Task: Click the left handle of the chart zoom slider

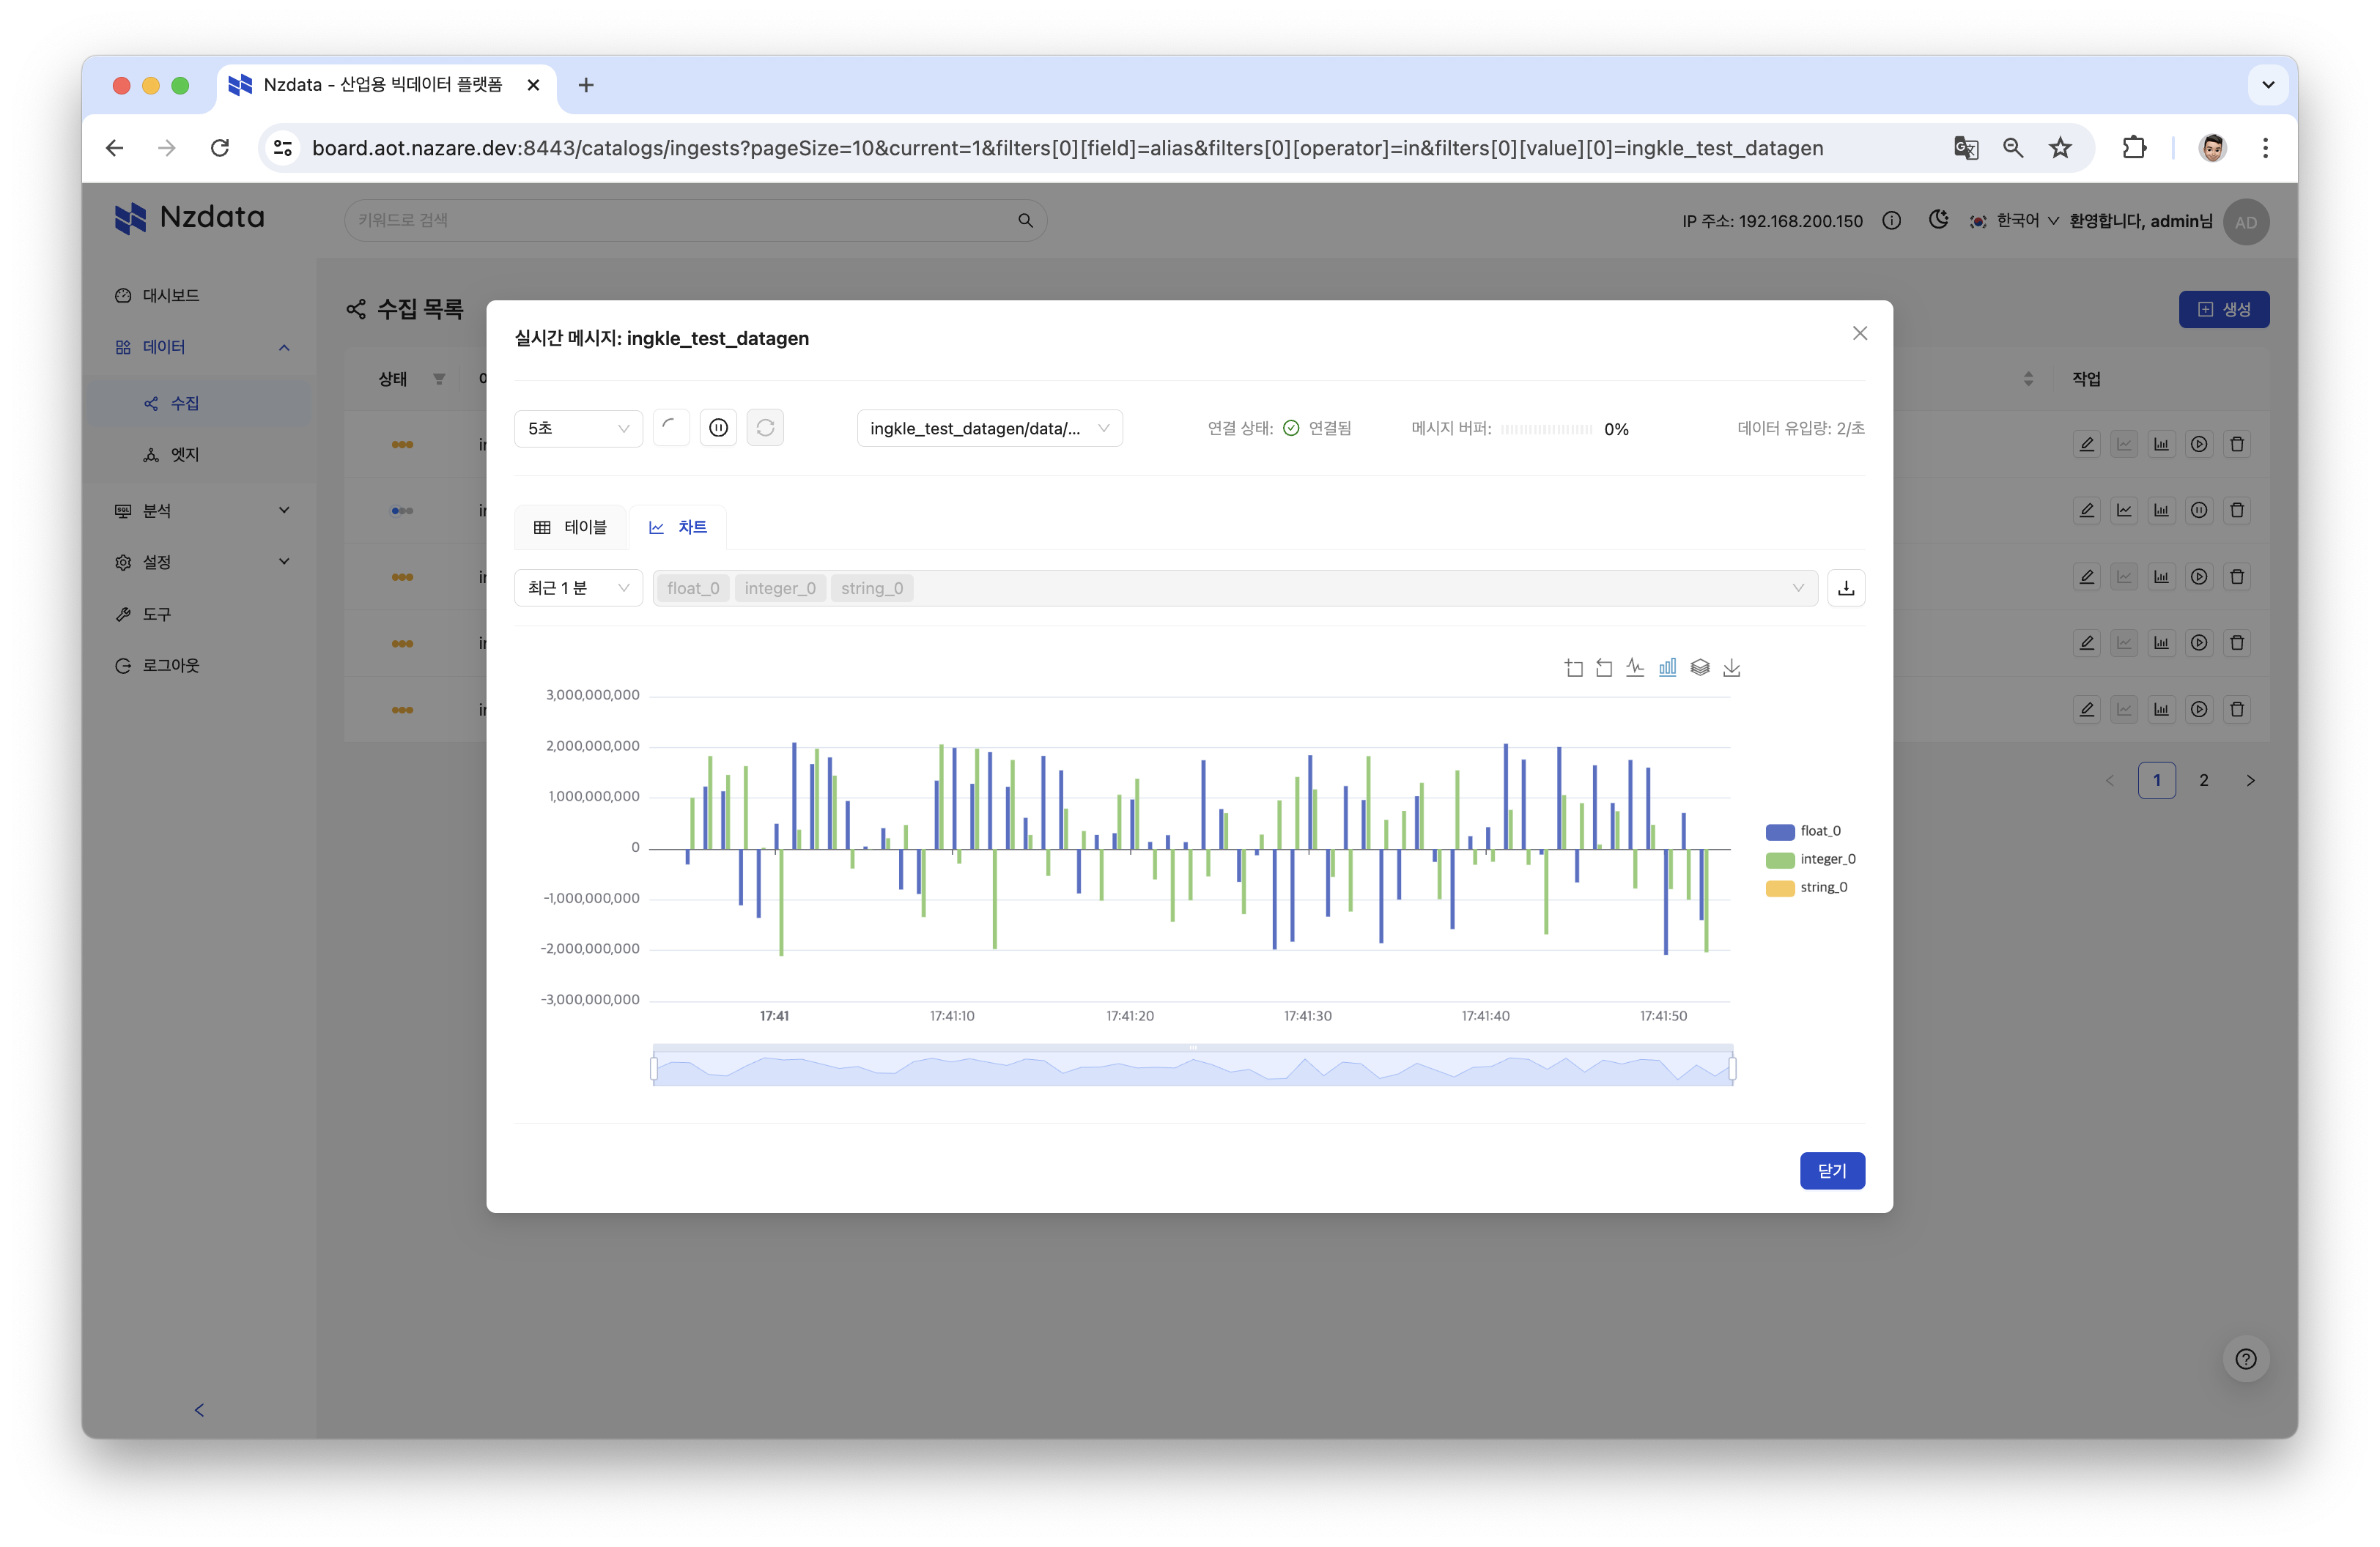Action: tap(654, 1068)
